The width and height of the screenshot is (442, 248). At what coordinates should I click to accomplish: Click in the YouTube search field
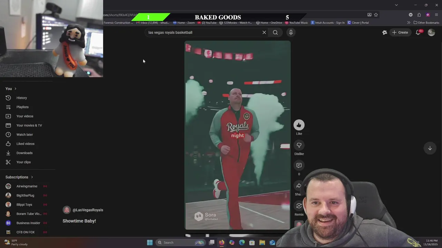click(x=204, y=32)
